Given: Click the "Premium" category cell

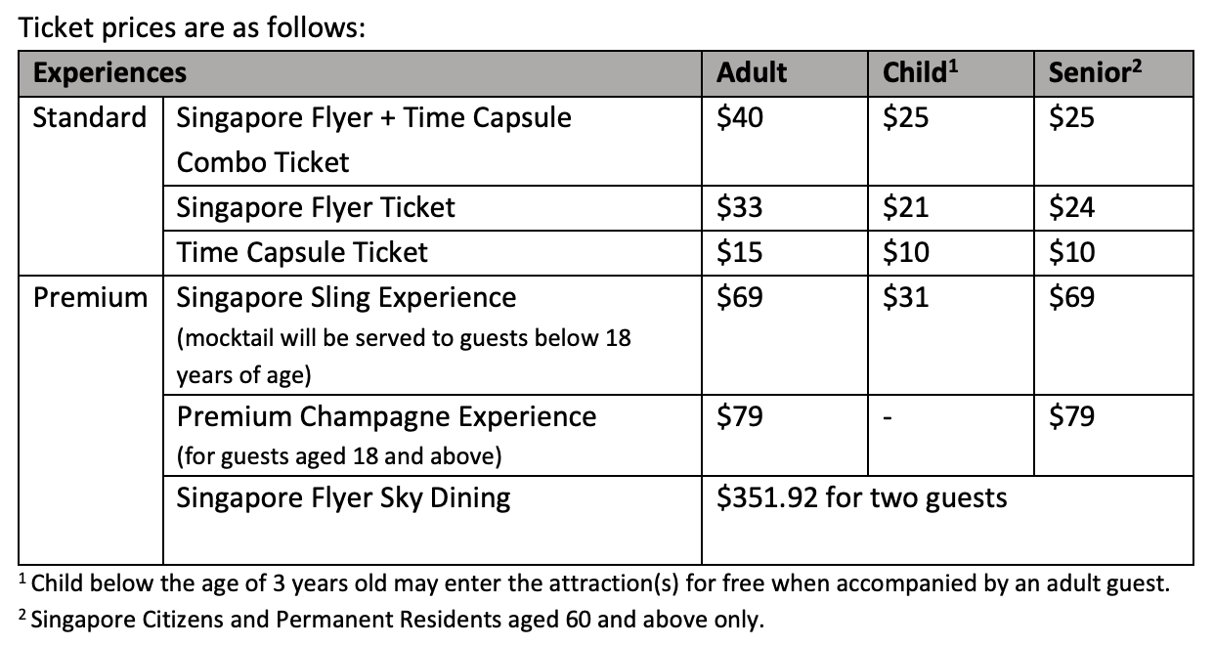Looking at the screenshot, I should coord(90,297).
